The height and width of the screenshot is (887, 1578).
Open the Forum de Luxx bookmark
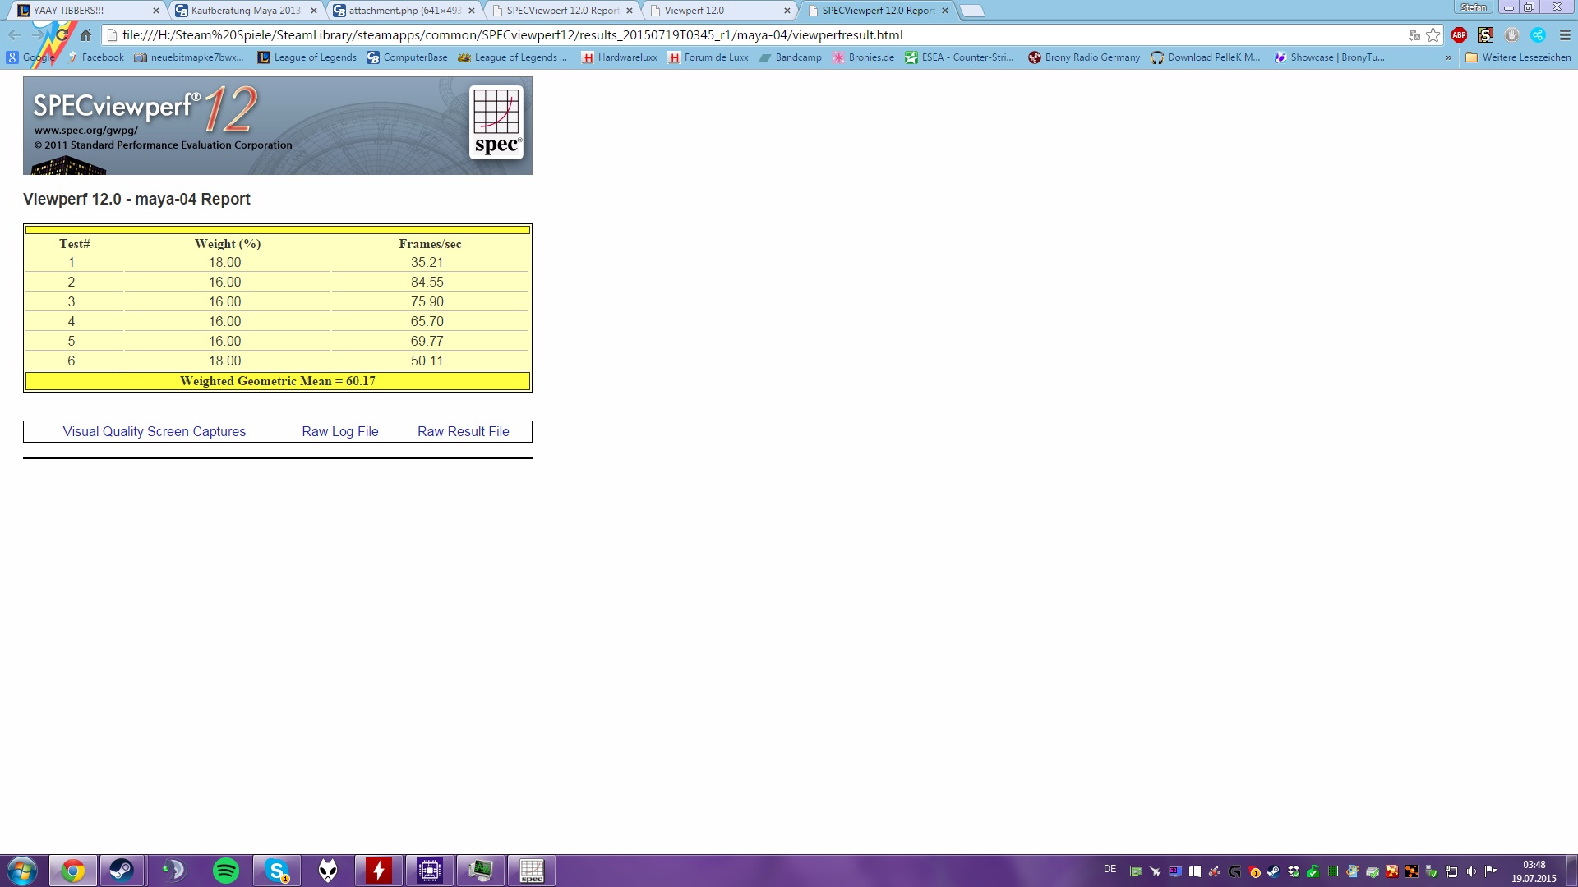[708, 57]
